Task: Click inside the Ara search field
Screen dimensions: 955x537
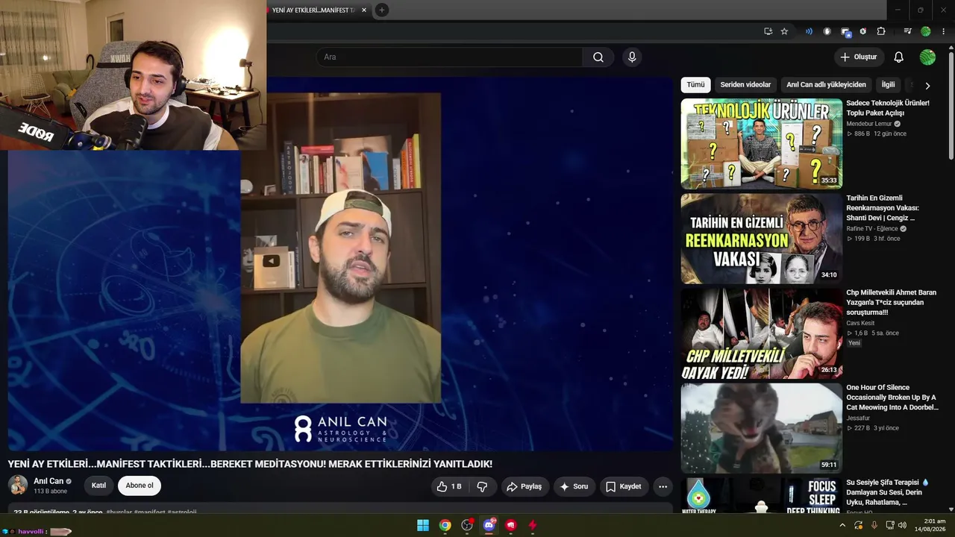Action: pyautogui.click(x=450, y=57)
